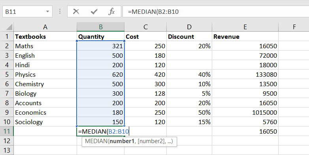This screenshot has width=309, height=155.
Task: Cancel formula entry with the X icon
Action: 76,11
